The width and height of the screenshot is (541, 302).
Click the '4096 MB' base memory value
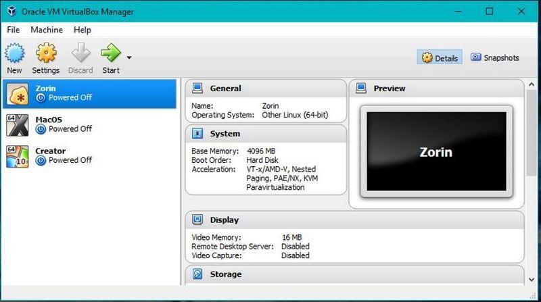pyautogui.click(x=261, y=151)
